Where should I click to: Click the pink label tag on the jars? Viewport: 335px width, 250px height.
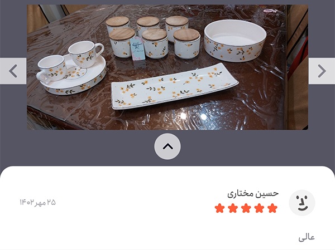(x=137, y=48)
